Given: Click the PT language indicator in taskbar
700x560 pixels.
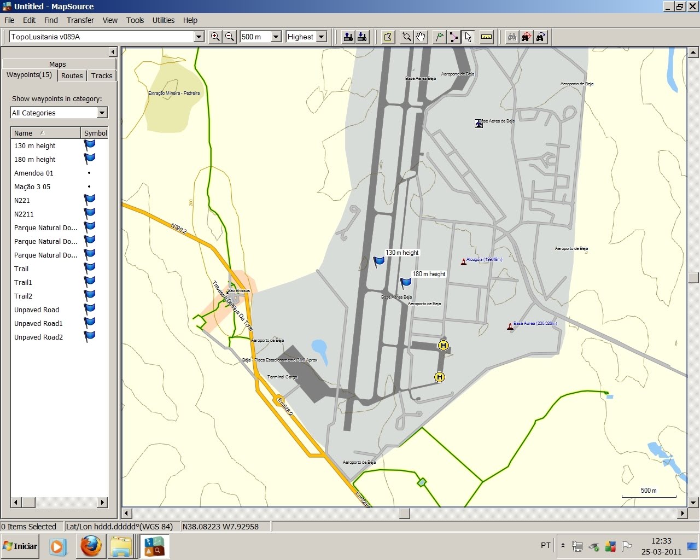Looking at the screenshot, I should point(545,545).
